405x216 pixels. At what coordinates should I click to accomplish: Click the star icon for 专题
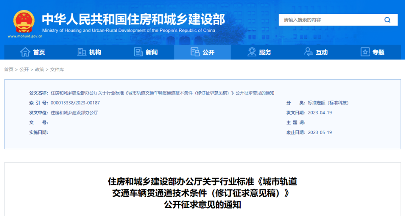(x=365, y=52)
